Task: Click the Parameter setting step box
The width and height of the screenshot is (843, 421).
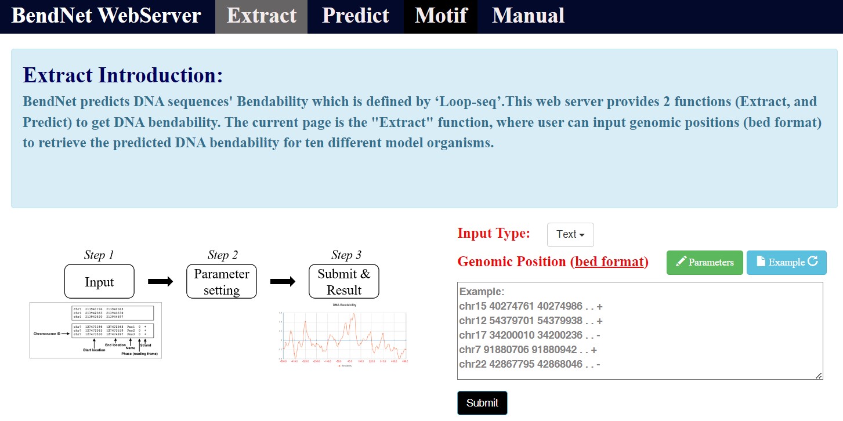Action: click(221, 282)
